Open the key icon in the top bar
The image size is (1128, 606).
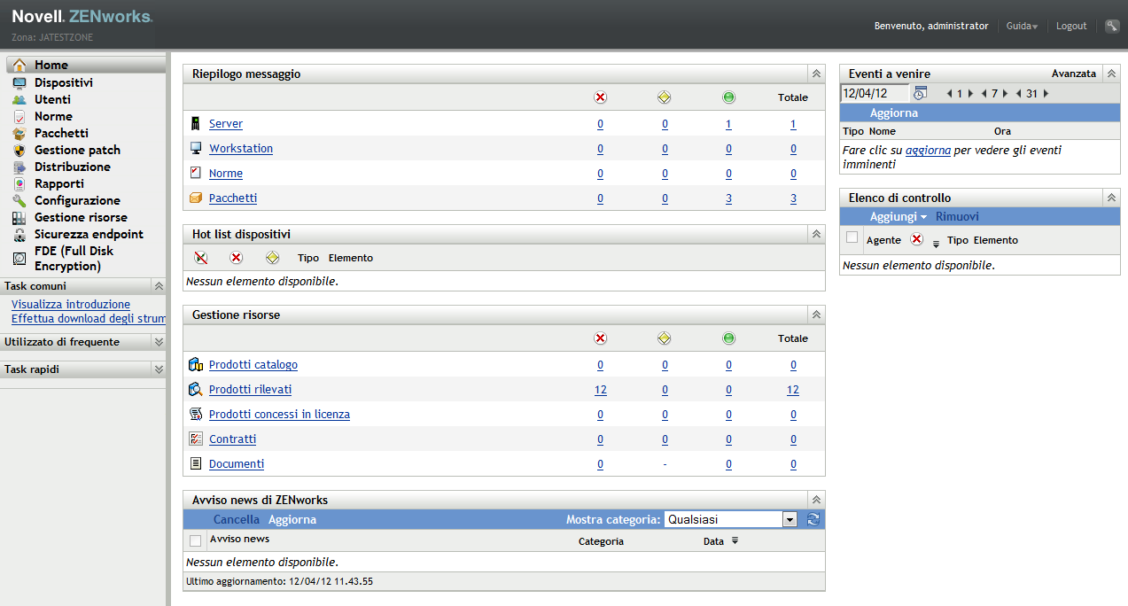(1112, 26)
